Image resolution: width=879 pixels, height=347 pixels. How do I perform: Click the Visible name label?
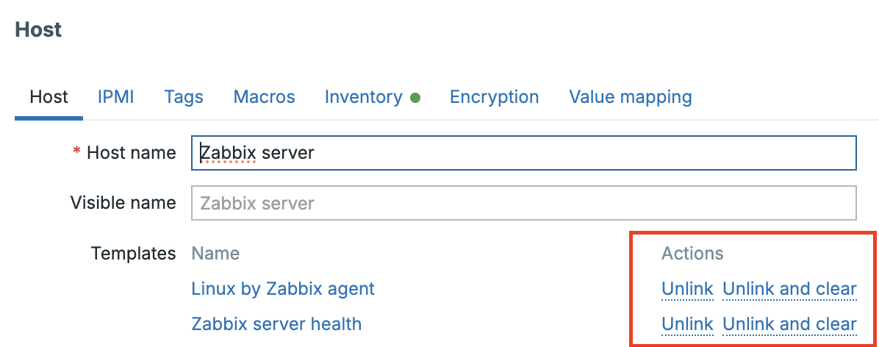click(123, 203)
